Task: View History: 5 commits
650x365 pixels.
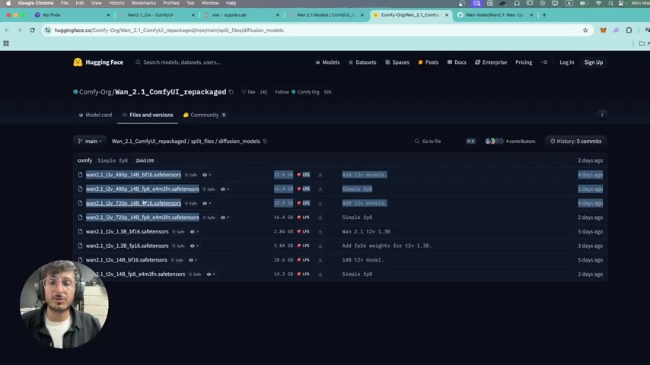Action: click(575, 141)
